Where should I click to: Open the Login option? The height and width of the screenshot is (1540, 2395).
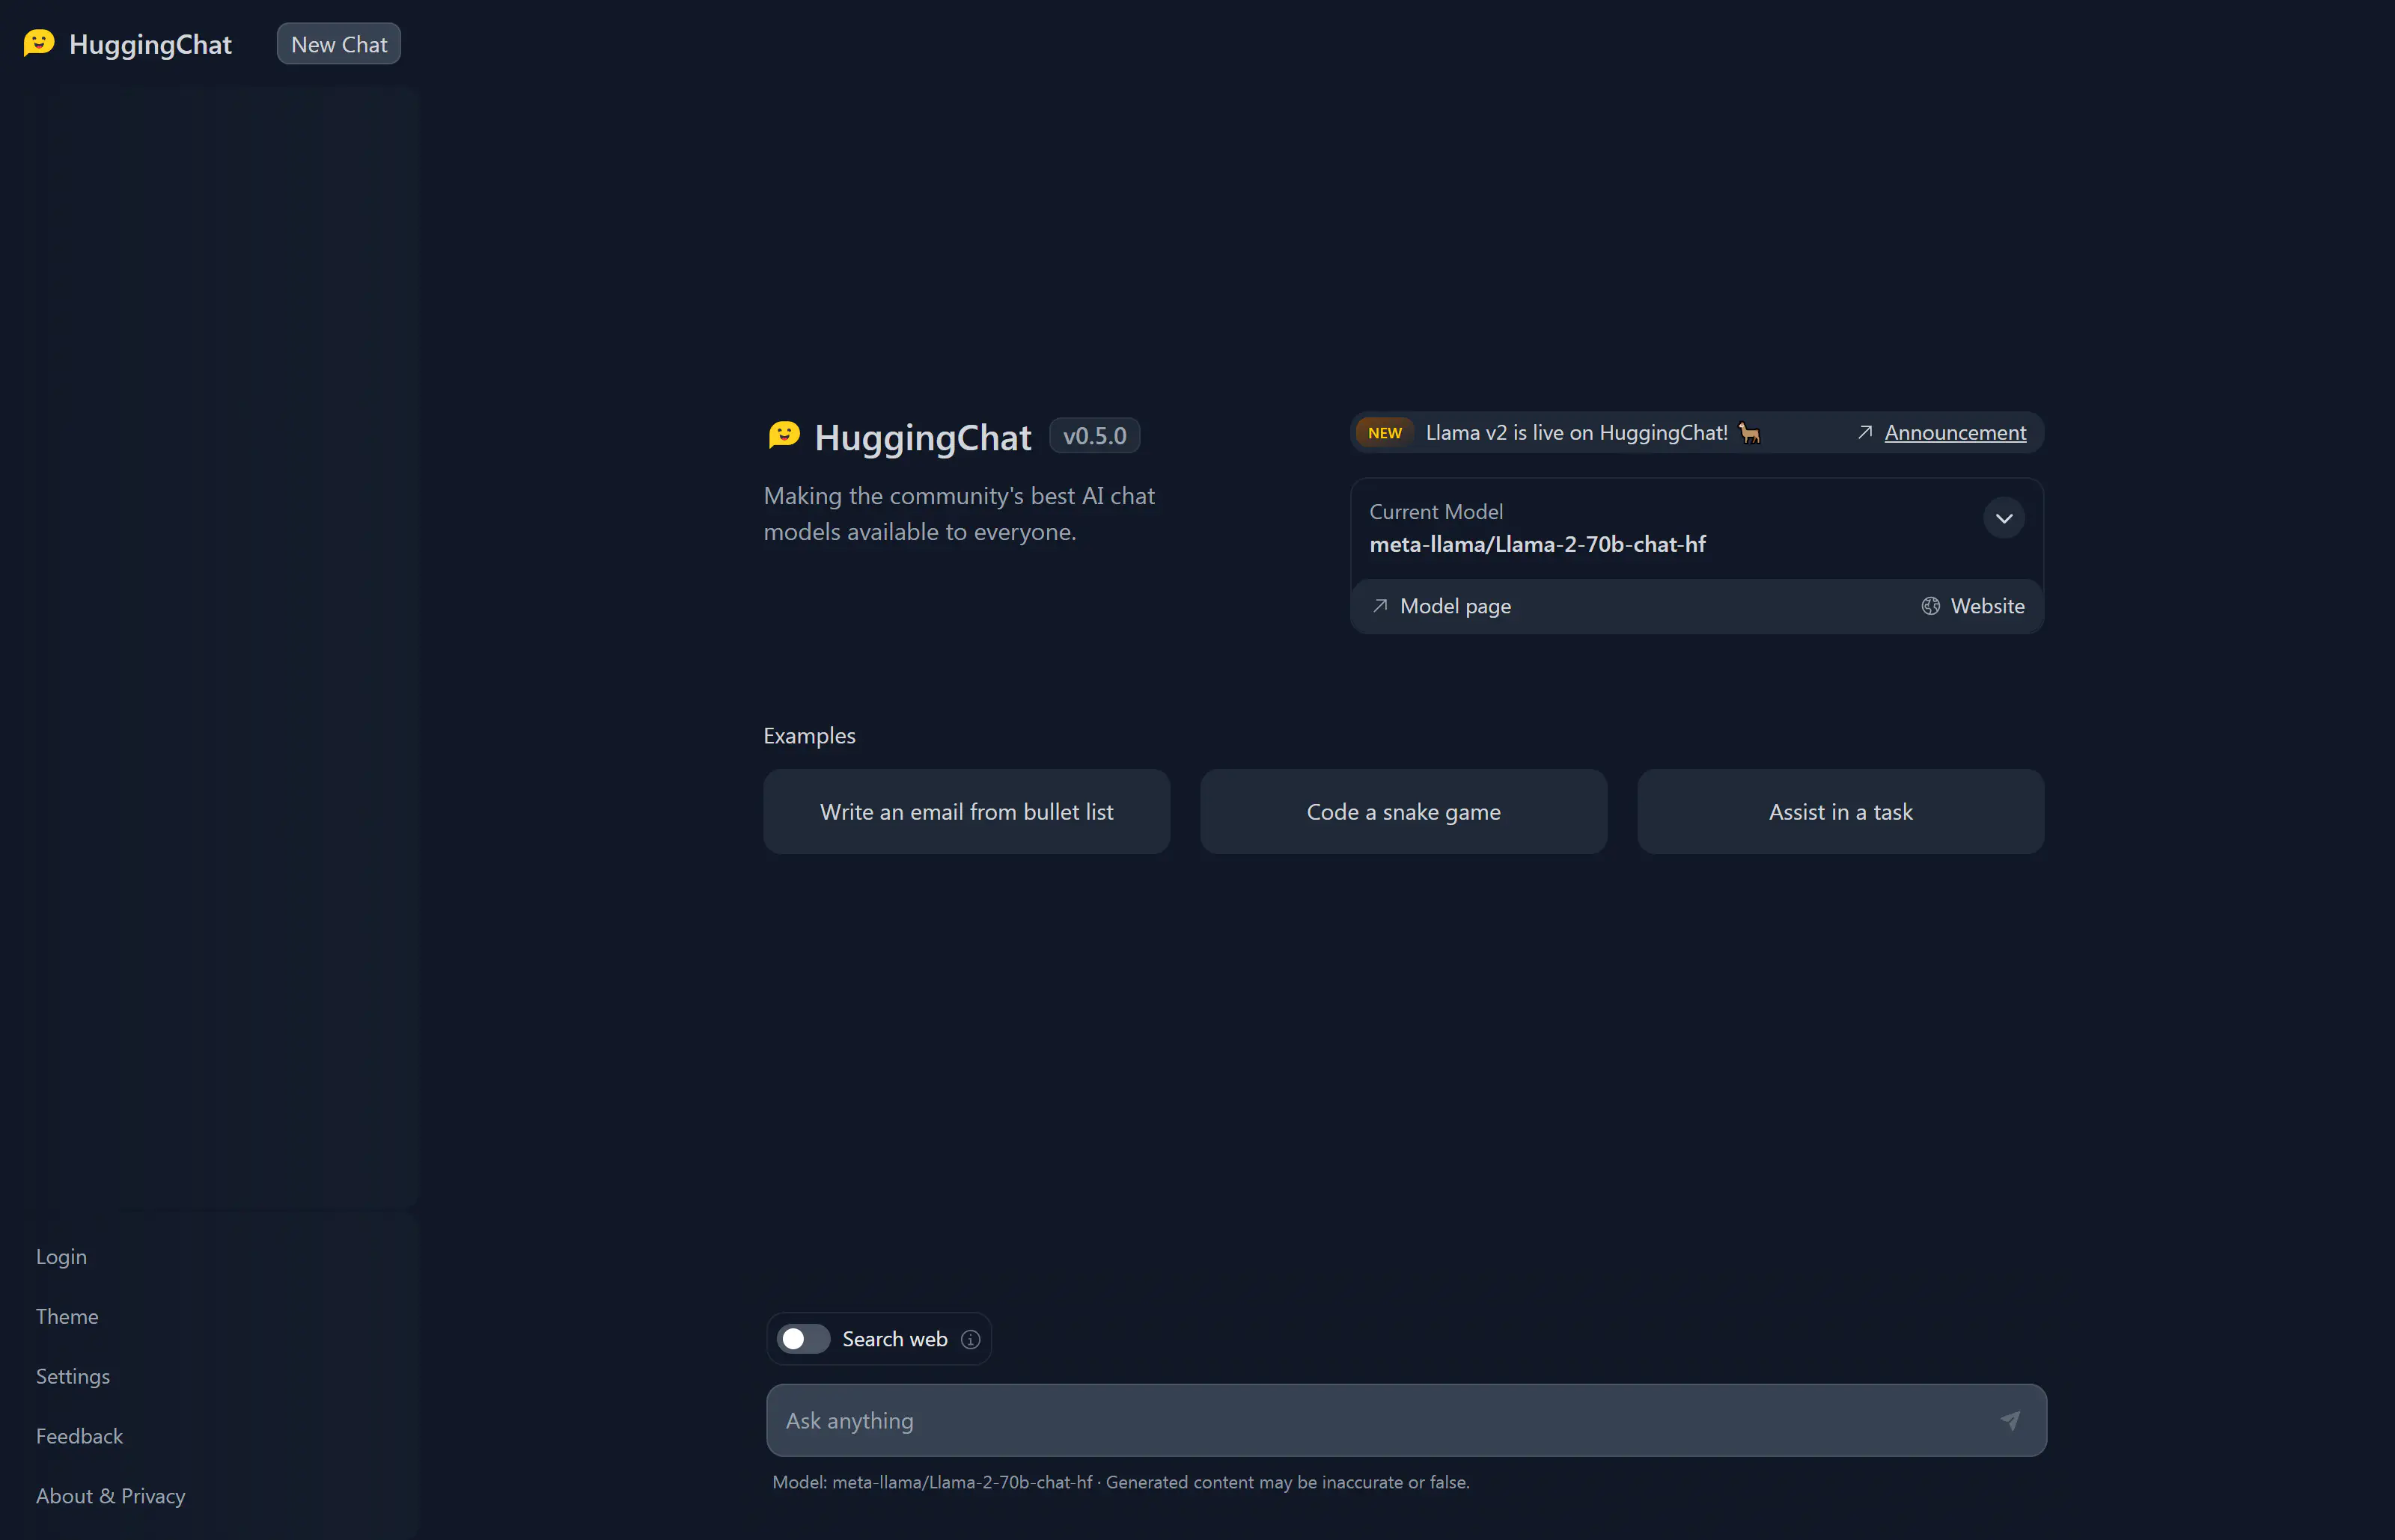point(61,1256)
